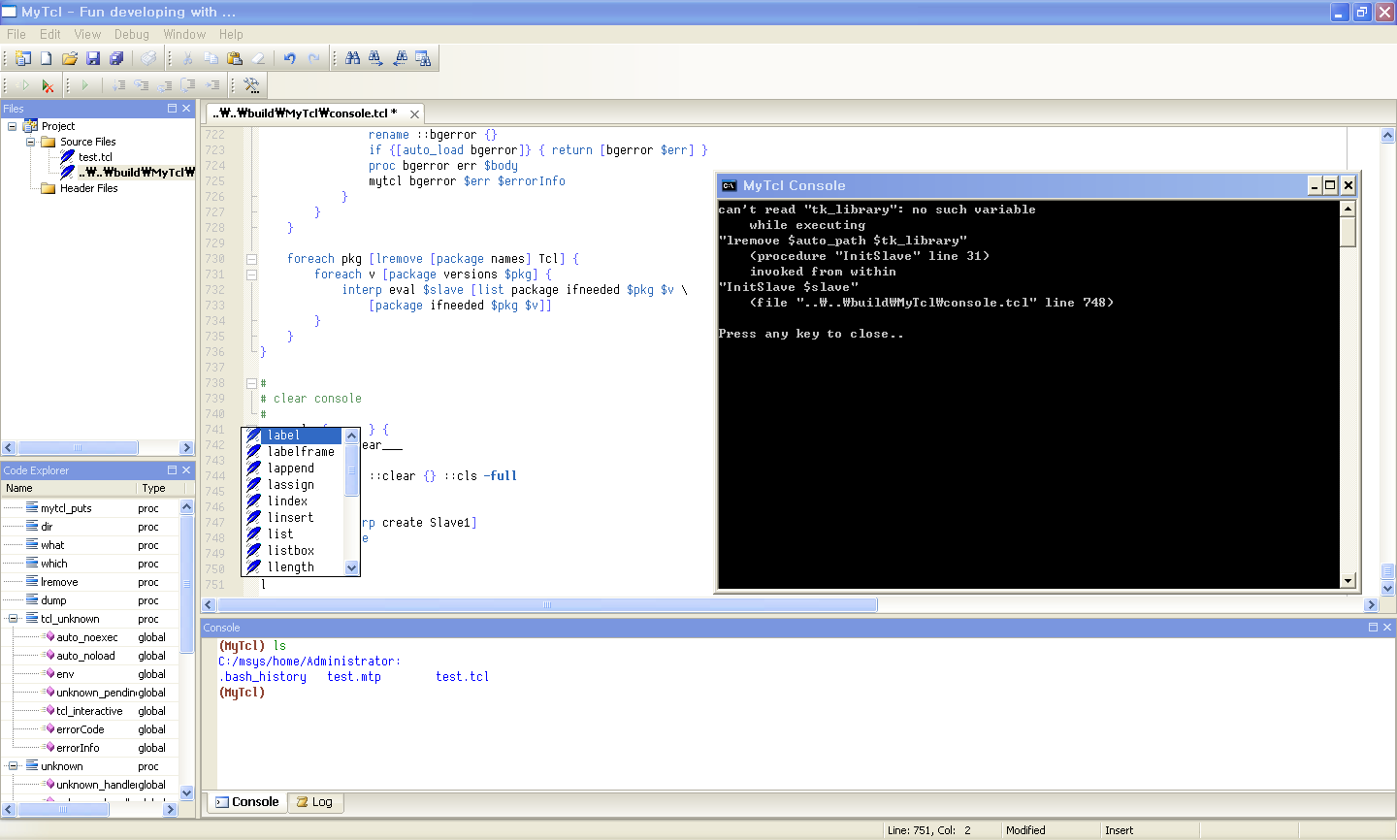Collapse the code fold at line 731
The image size is (1397, 840).
251,275
